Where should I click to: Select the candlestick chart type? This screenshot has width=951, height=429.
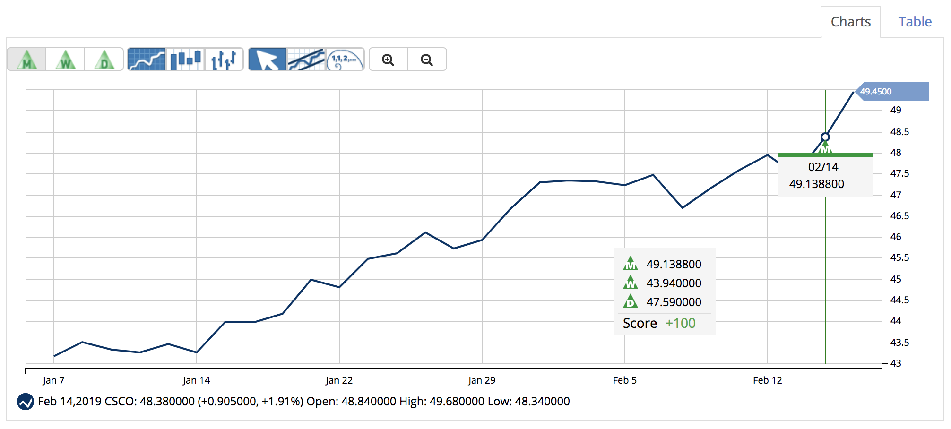click(185, 60)
